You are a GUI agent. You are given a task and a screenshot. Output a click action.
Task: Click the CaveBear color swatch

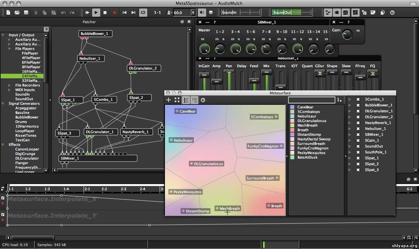(x=292, y=107)
